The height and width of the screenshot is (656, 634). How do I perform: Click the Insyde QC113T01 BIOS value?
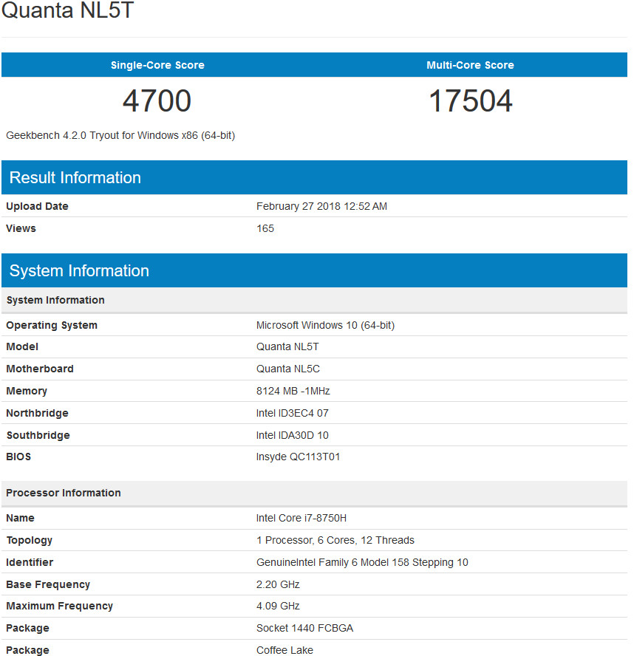click(298, 457)
